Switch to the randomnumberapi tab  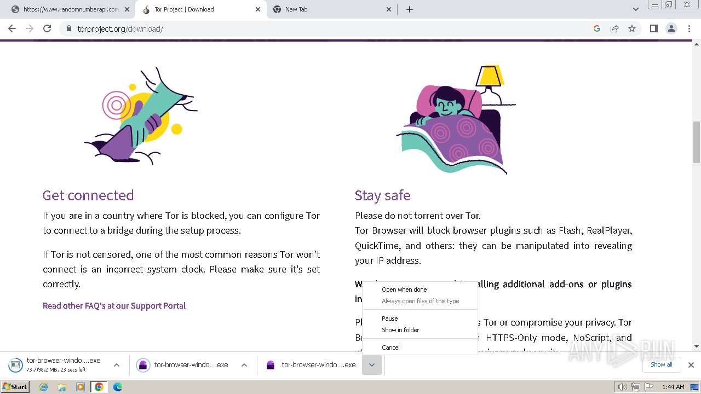(71, 9)
